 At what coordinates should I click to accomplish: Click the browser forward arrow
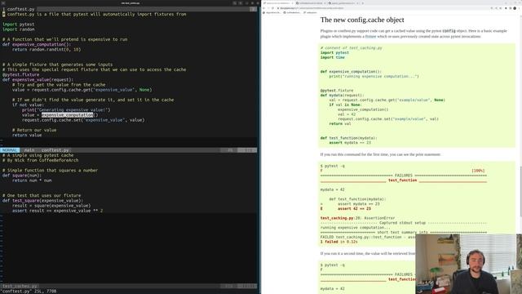click(x=268, y=8)
